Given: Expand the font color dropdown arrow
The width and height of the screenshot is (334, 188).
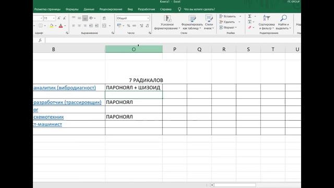Looking at the screenshot, I should tap(65, 26).
